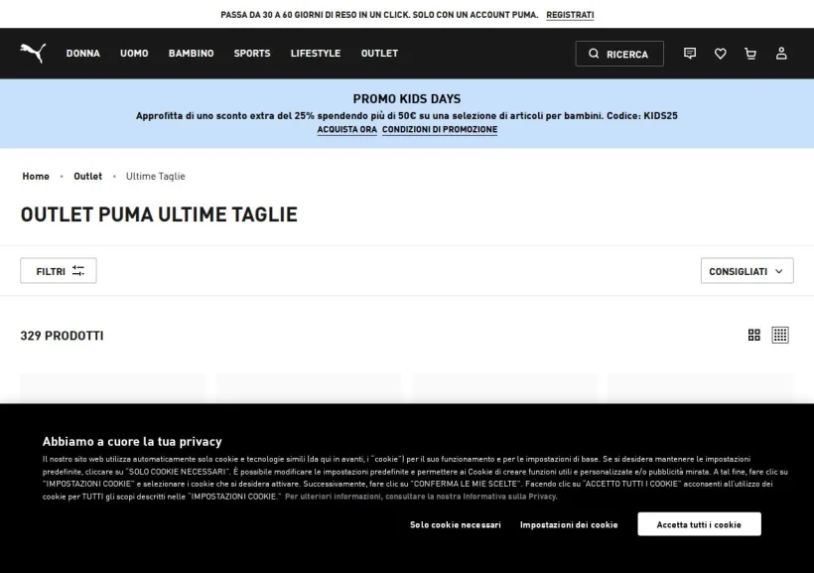
Task: Switch to the two-column grid view icon
Action: tap(753, 335)
